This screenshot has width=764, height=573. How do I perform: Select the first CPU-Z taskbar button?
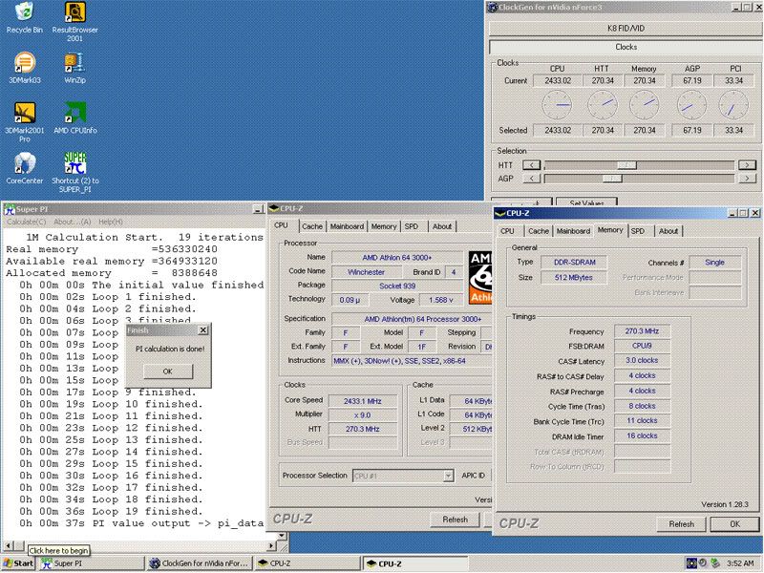(x=308, y=563)
